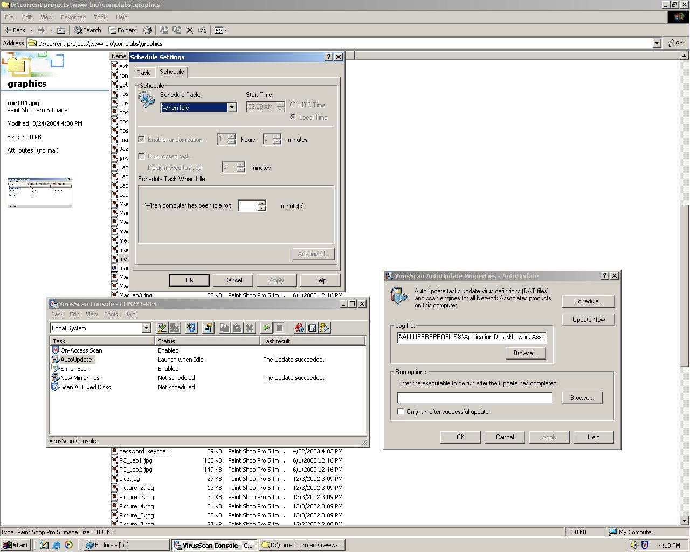
Task: Click the idle minutes spinner
Action: [262, 205]
